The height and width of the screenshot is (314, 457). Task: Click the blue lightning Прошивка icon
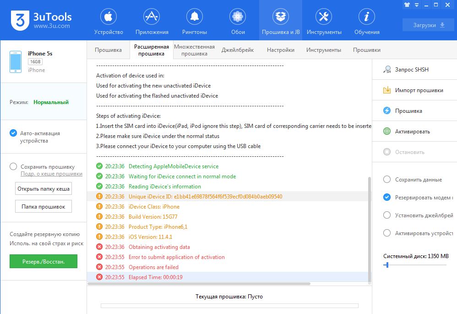click(x=387, y=110)
